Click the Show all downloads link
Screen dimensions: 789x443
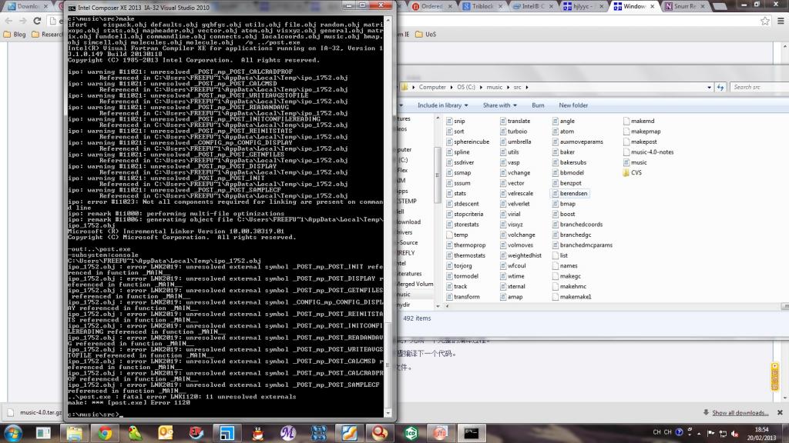(x=740, y=413)
